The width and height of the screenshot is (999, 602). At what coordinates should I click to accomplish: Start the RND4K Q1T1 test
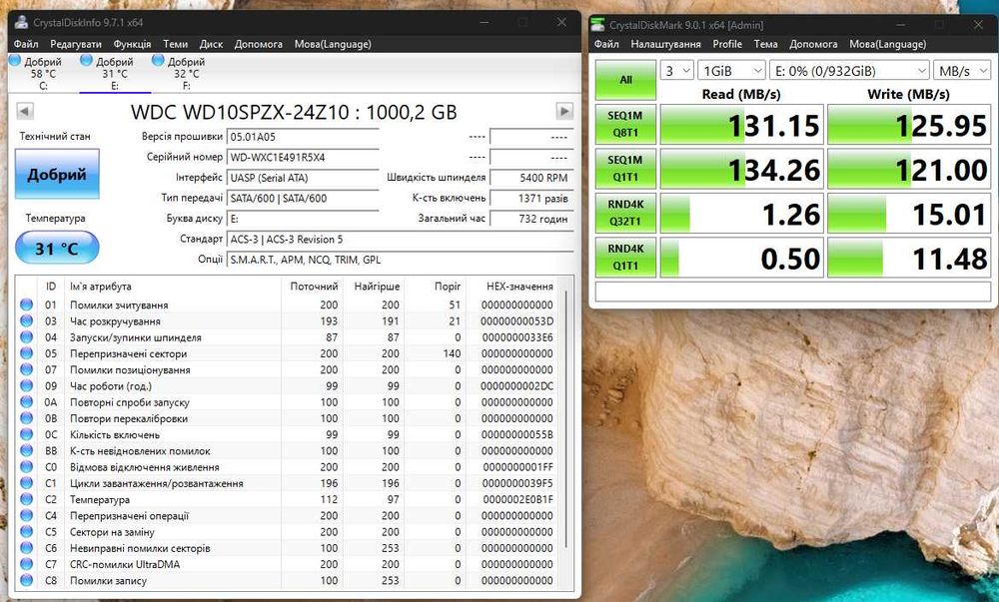coord(625,258)
